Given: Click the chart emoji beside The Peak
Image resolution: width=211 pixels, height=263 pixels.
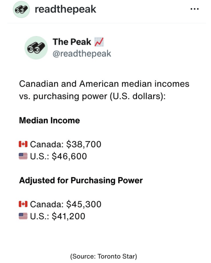Looking at the screenshot, I should (x=99, y=42).
